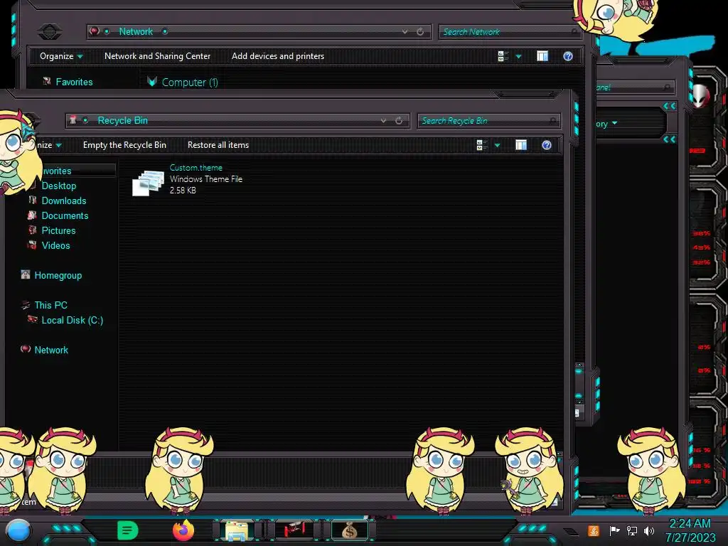Open help in Network window
The height and width of the screenshot is (546, 728).
pyautogui.click(x=568, y=56)
